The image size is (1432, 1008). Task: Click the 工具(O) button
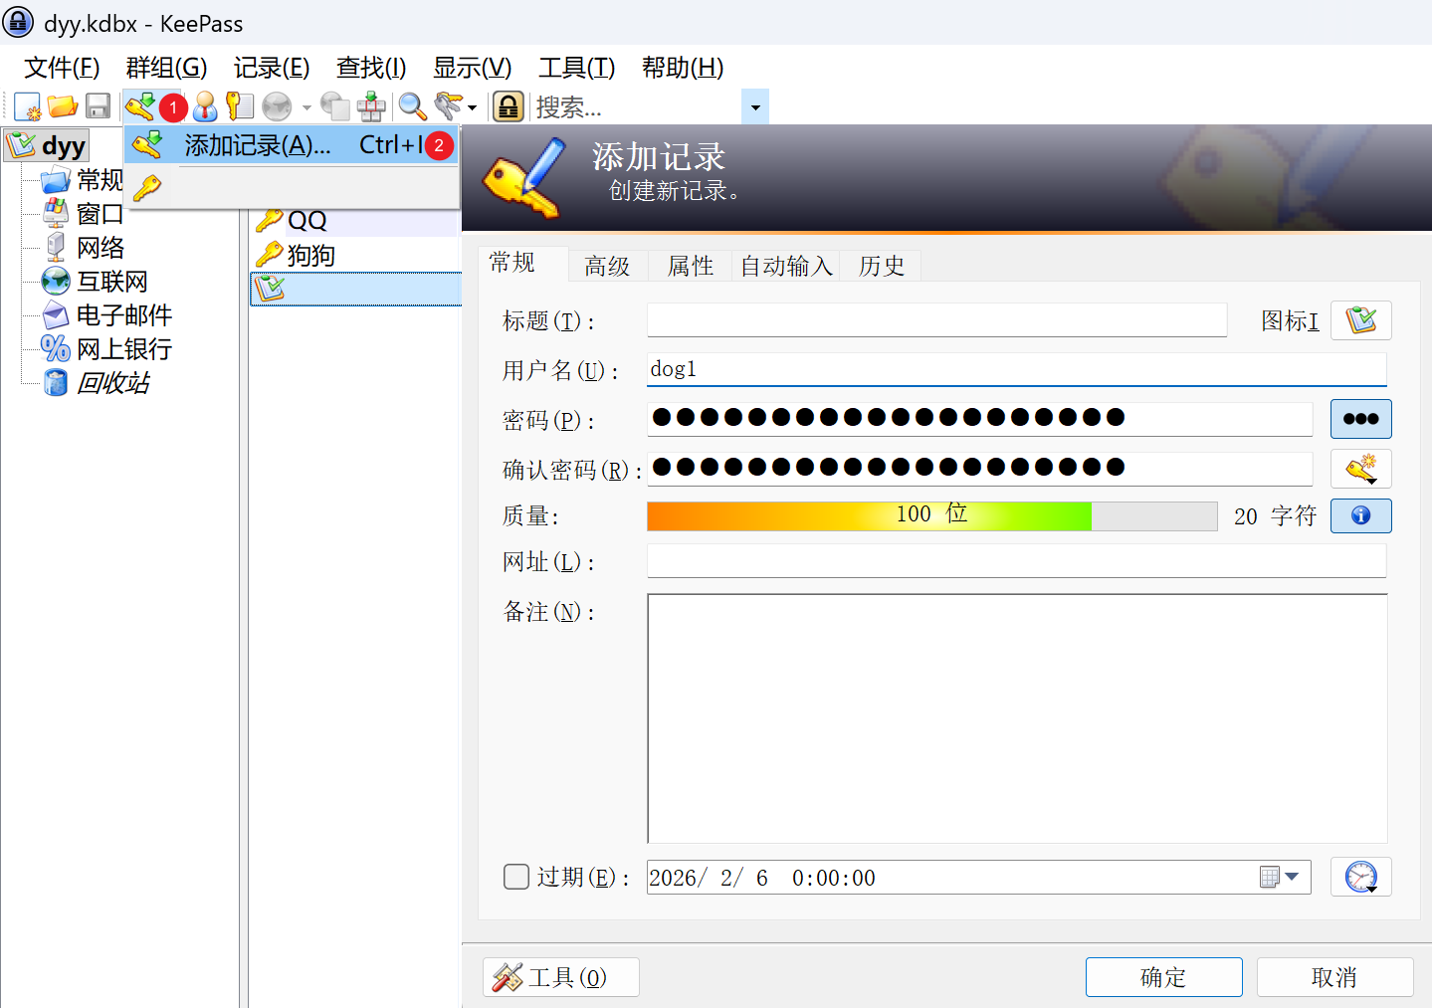click(x=561, y=977)
